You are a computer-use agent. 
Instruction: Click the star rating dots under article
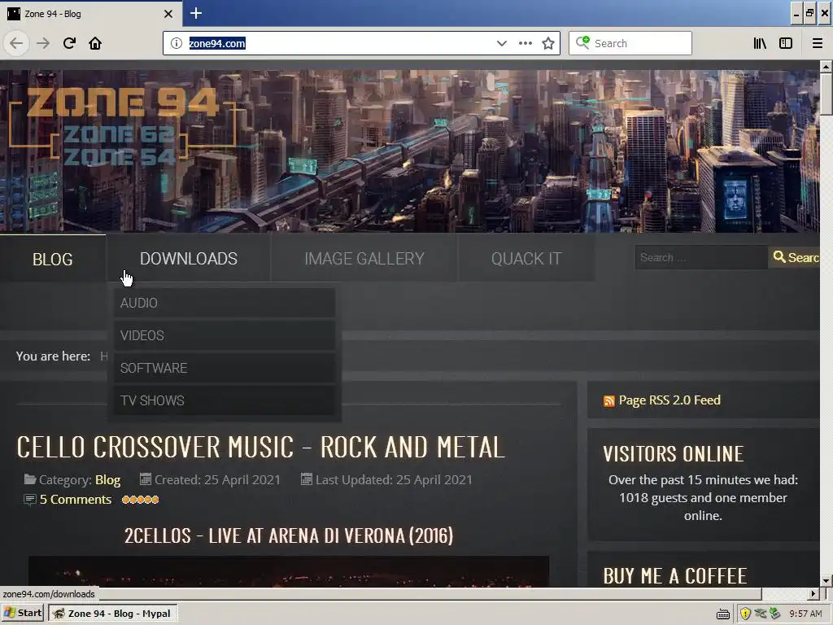140,500
